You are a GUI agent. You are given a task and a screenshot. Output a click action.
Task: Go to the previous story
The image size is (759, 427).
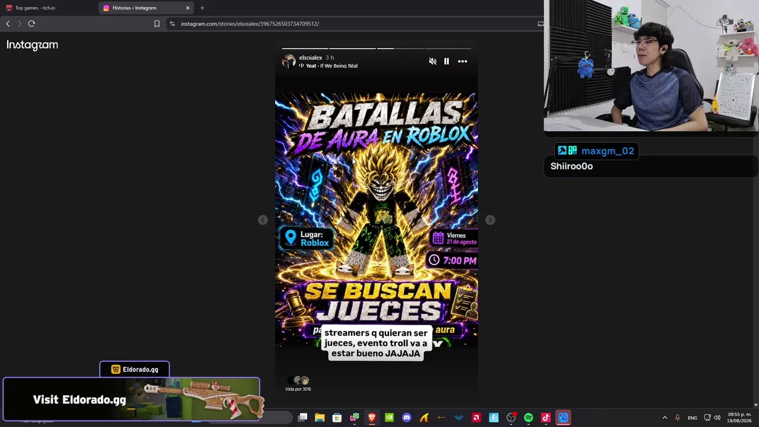click(x=263, y=220)
